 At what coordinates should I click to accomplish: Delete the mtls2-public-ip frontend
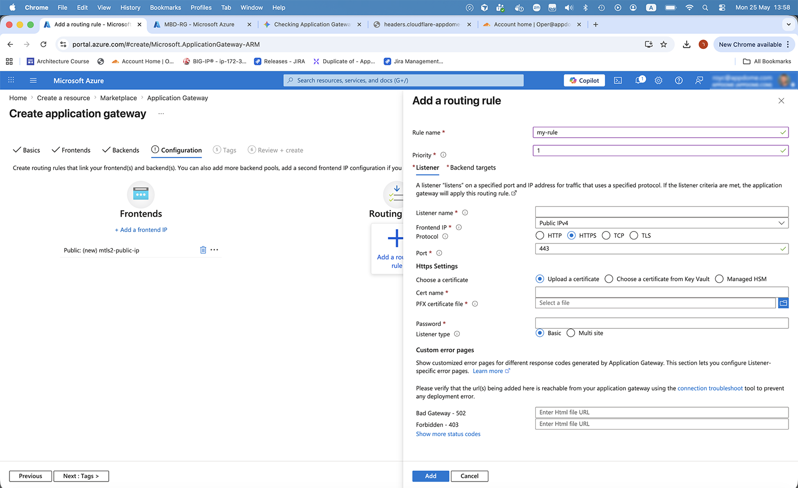point(203,250)
